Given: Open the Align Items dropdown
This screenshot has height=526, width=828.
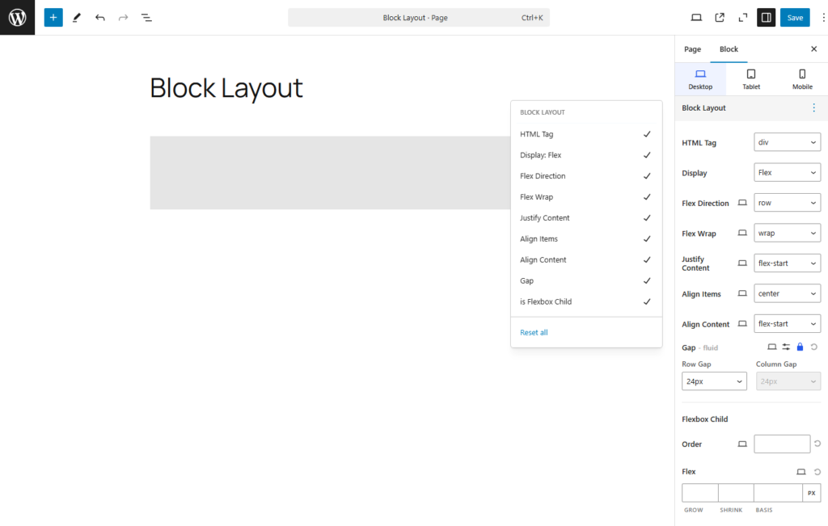Looking at the screenshot, I should click(787, 292).
